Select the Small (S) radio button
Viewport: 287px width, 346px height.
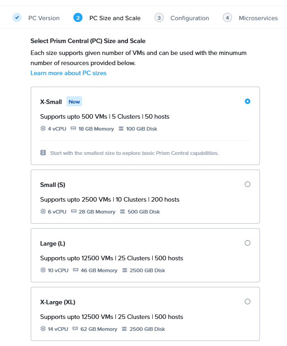pos(248,184)
